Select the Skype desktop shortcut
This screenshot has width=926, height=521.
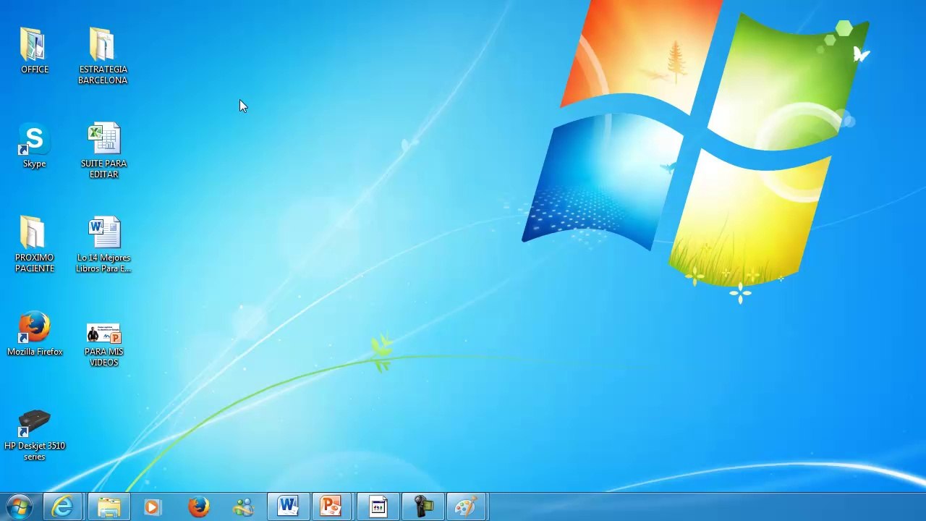click(x=34, y=145)
